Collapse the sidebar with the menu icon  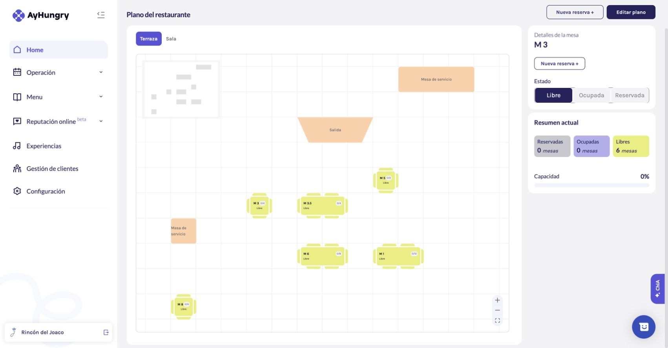click(x=101, y=15)
